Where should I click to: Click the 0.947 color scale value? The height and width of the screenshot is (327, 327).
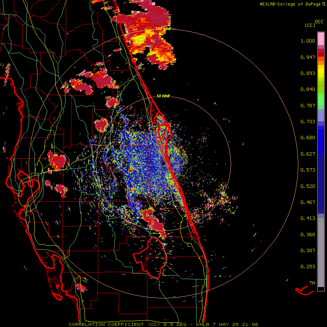click(x=308, y=57)
